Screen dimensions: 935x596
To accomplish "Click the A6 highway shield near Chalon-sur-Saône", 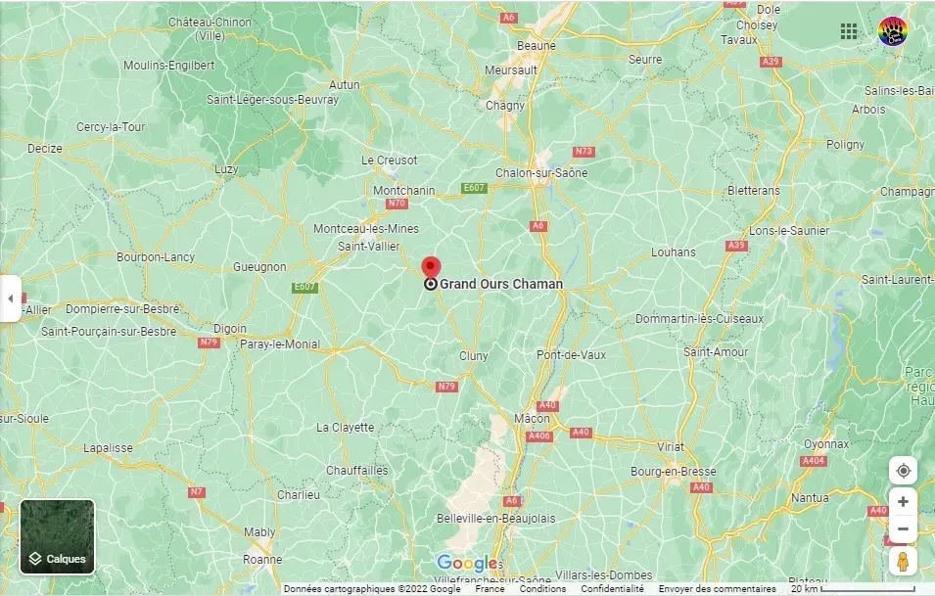I will pos(538,226).
